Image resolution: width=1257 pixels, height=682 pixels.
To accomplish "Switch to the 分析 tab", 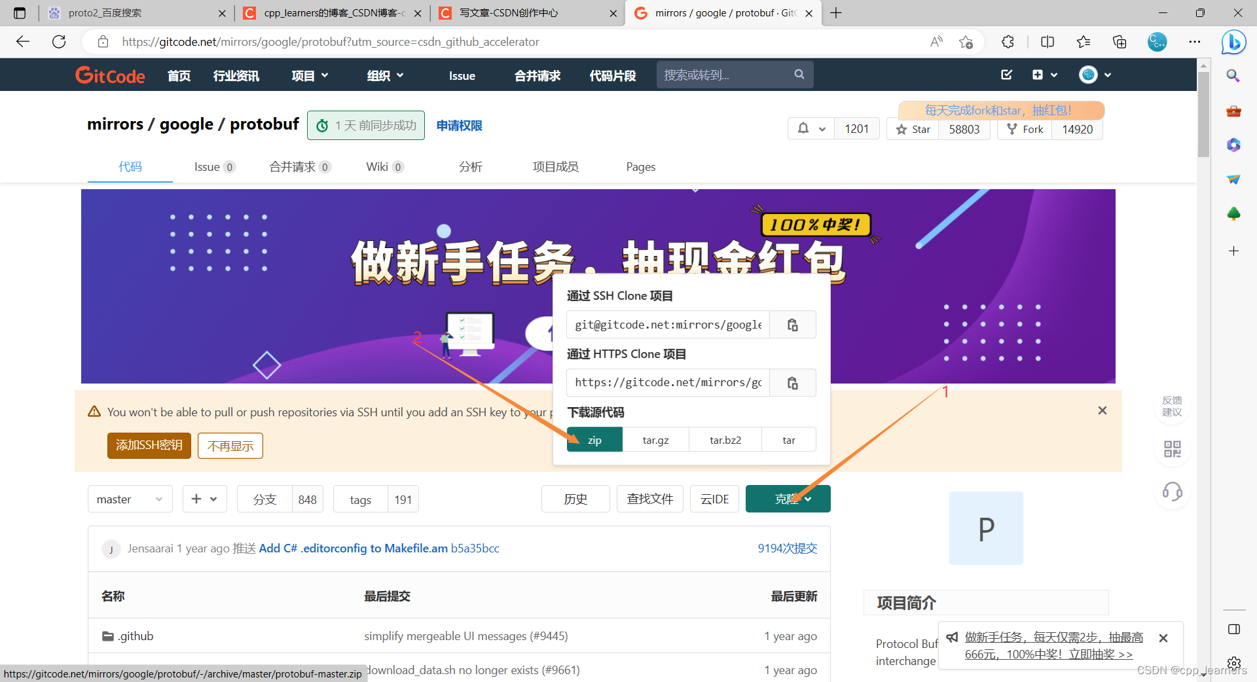I will click(470, 167).
